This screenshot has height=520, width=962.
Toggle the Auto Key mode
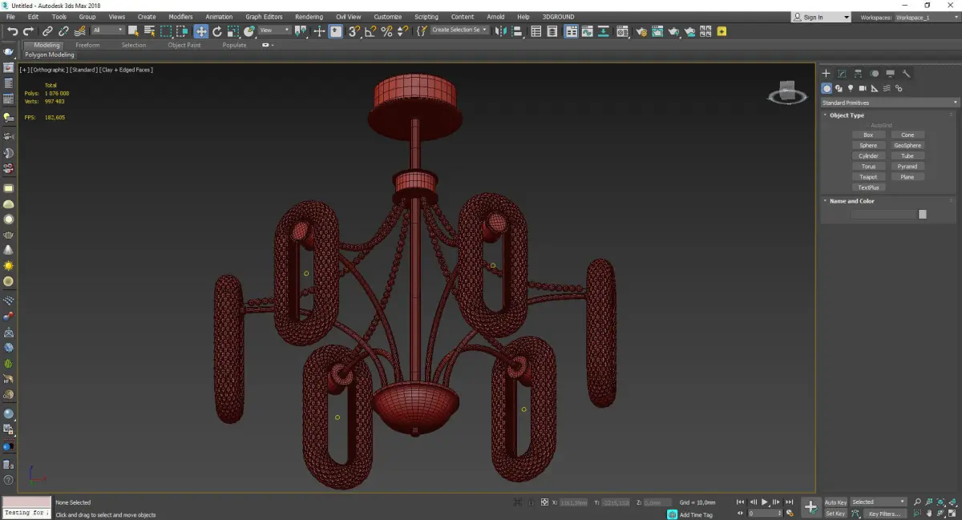tap(835, 502)
